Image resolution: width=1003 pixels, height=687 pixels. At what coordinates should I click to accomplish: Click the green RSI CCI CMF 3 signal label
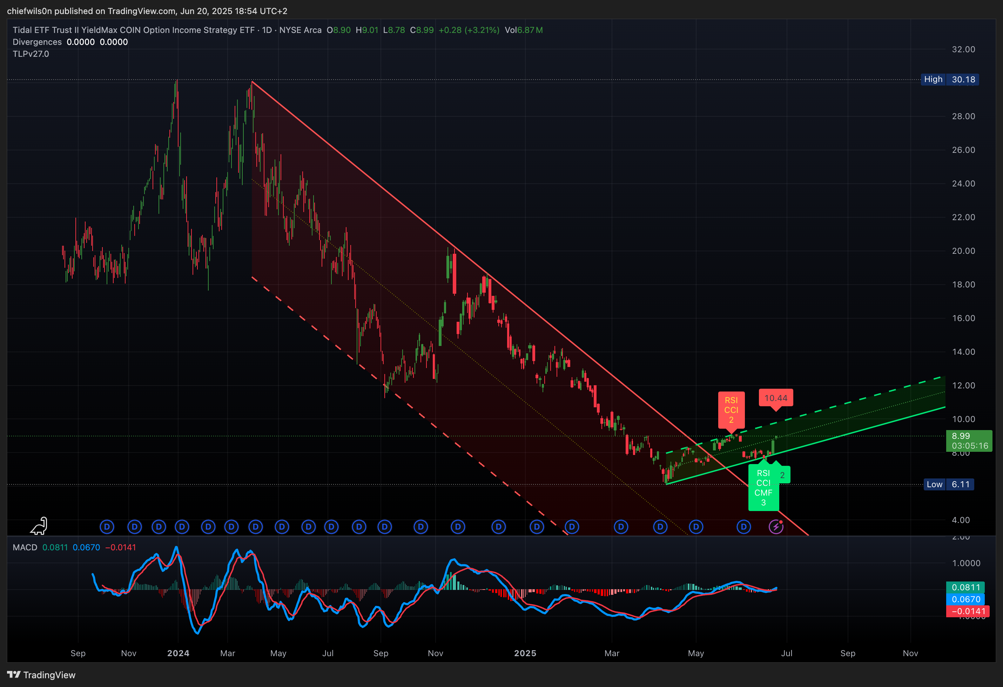point(763,487)
